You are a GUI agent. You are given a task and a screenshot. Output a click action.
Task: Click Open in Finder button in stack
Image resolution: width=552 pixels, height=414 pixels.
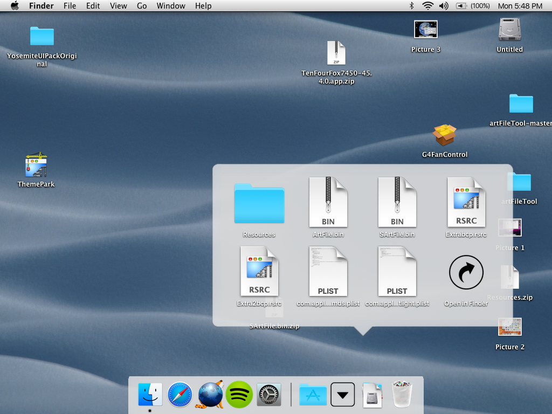pos(466,272)
